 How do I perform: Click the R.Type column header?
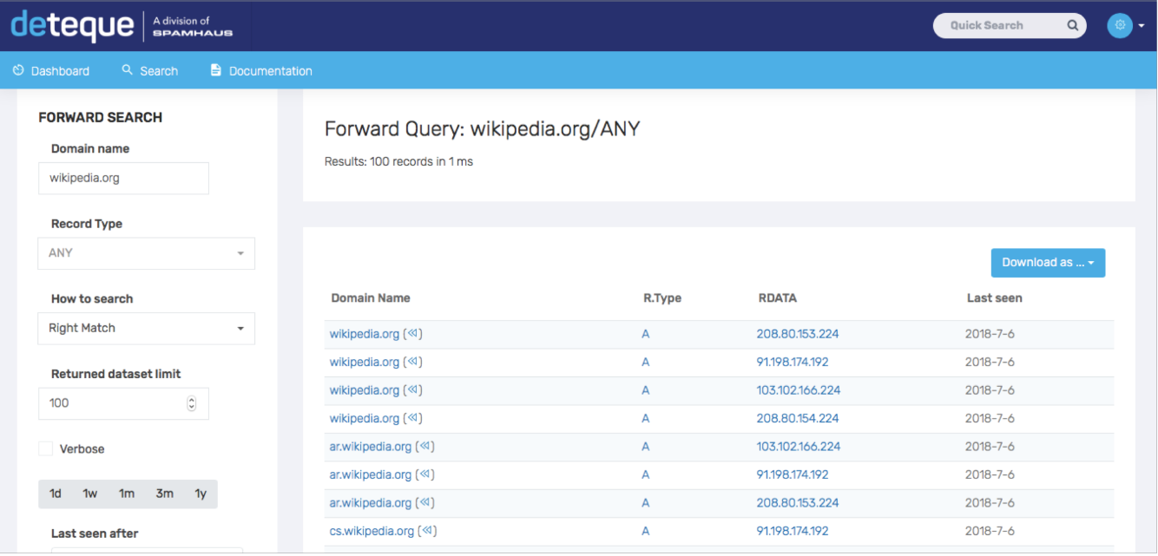click(x=662, y=298)
